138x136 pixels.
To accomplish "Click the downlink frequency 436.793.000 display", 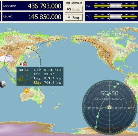I will [45, 6].
